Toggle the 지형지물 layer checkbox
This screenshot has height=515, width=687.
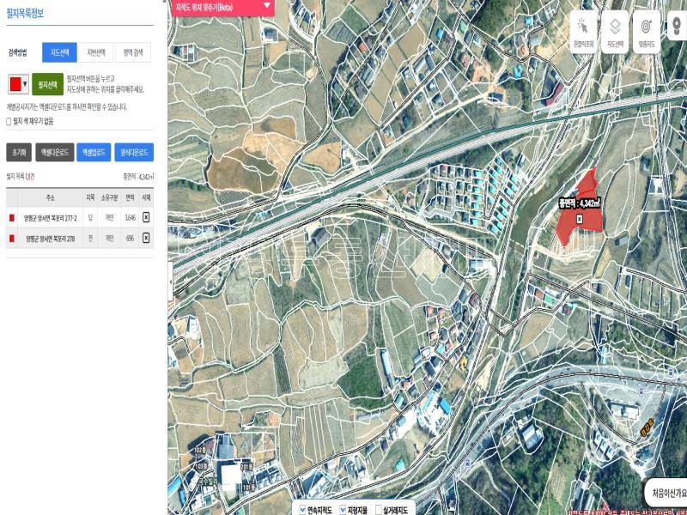pyautogui.click(x=343, y=508)
